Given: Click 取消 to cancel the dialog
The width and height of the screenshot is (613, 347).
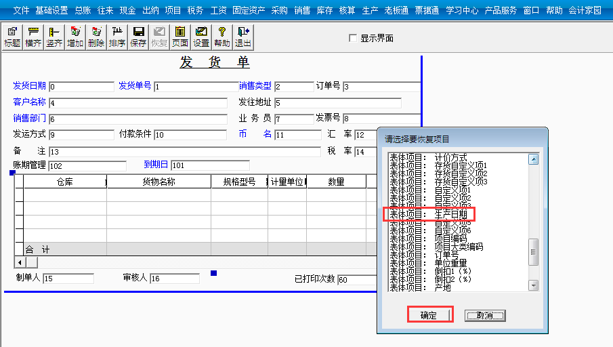Looking at the screenshot, I should click(485, 316).
